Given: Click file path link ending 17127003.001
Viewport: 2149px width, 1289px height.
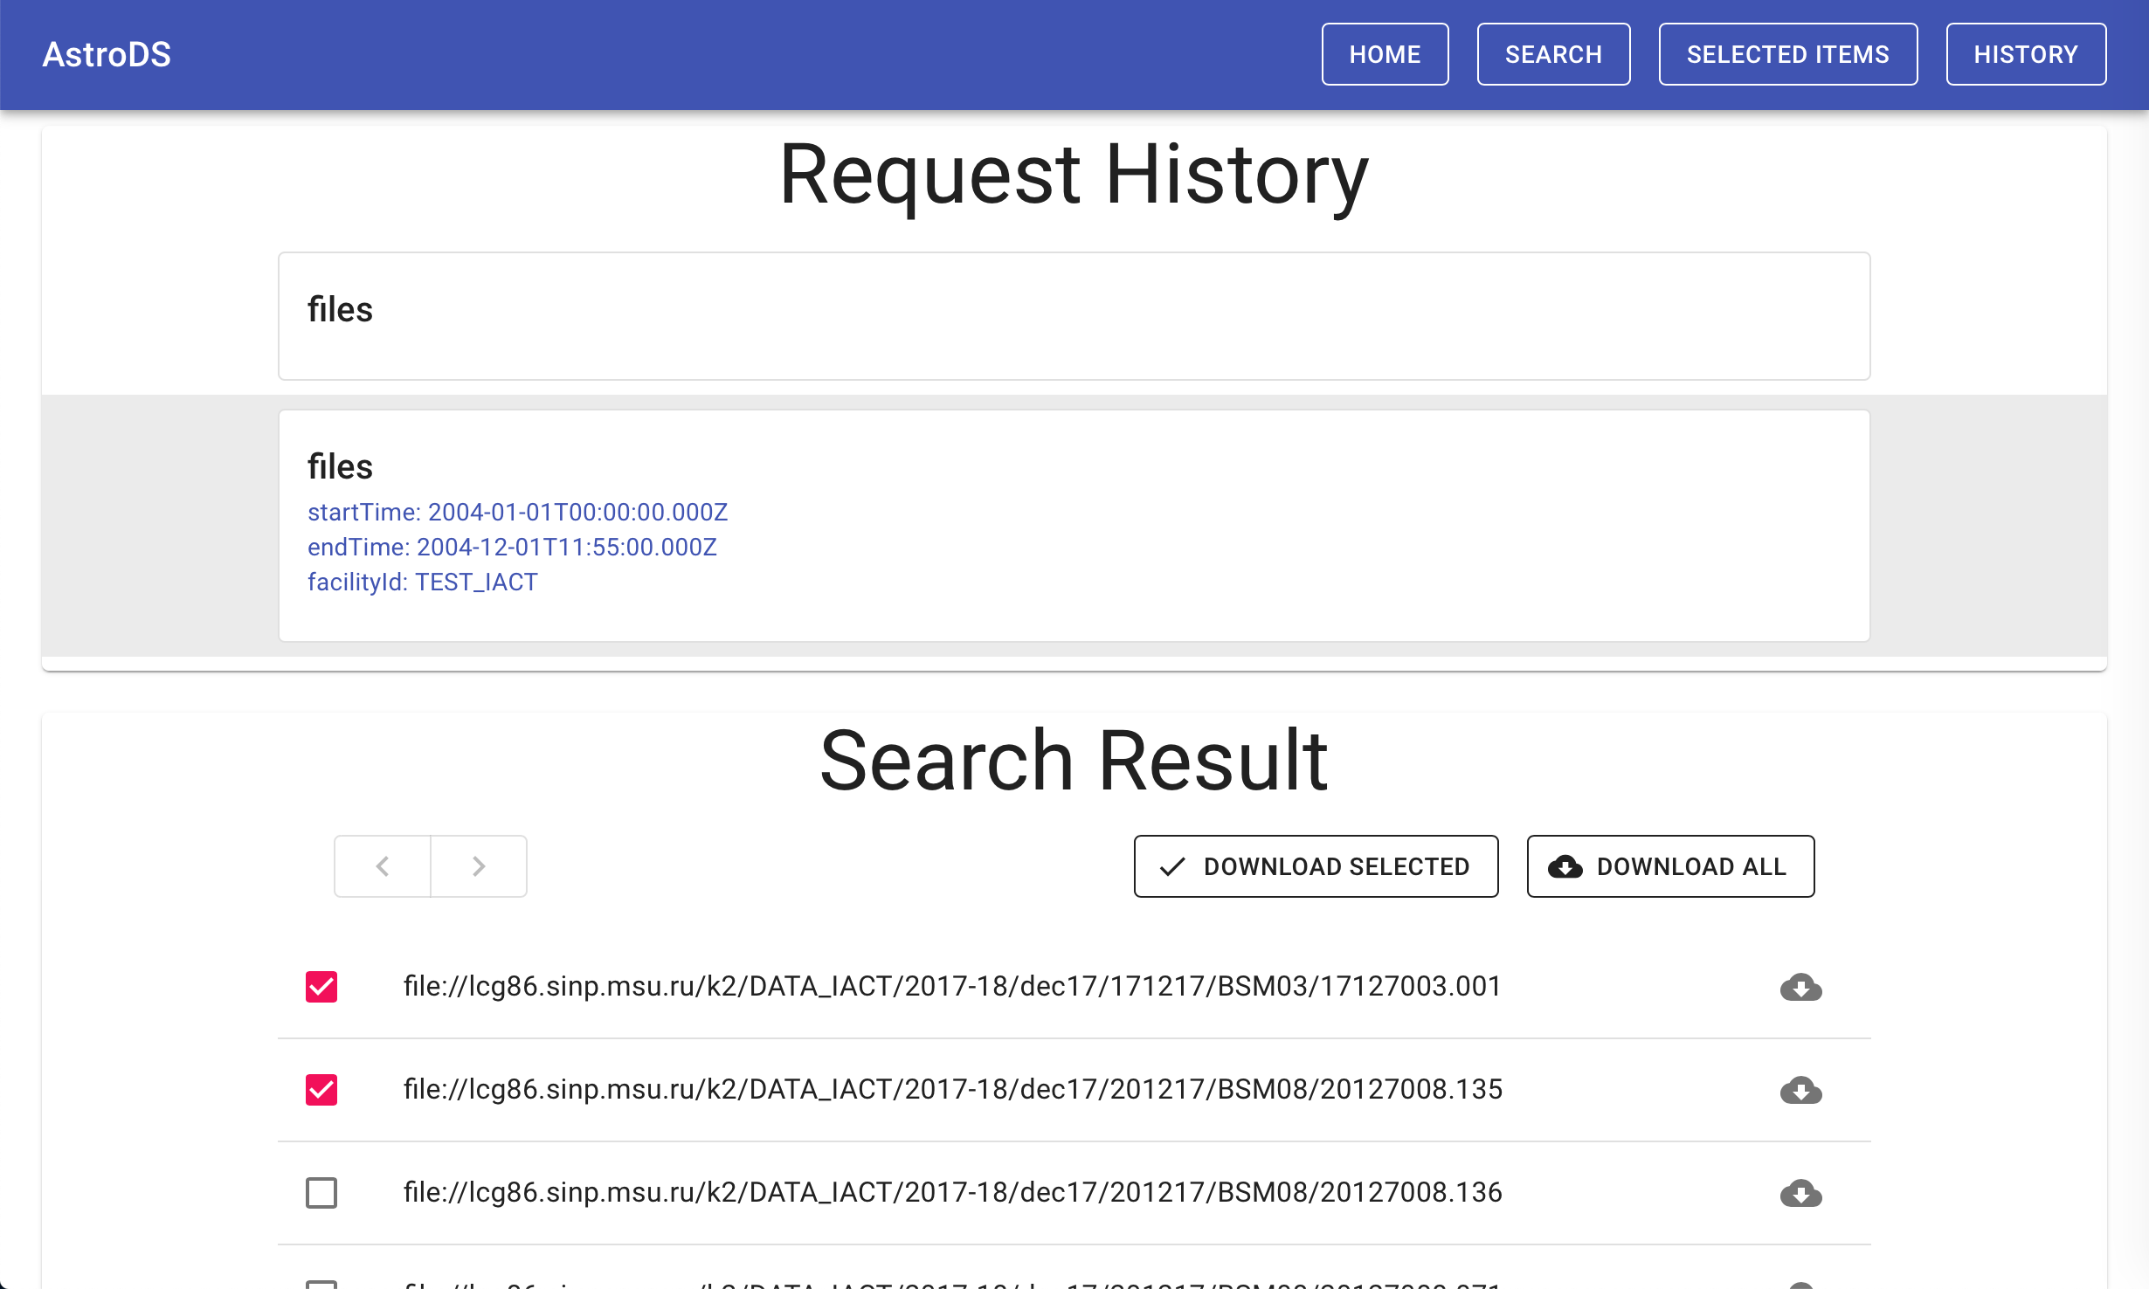Looking at the screenshot, I should tap(952, 987).
